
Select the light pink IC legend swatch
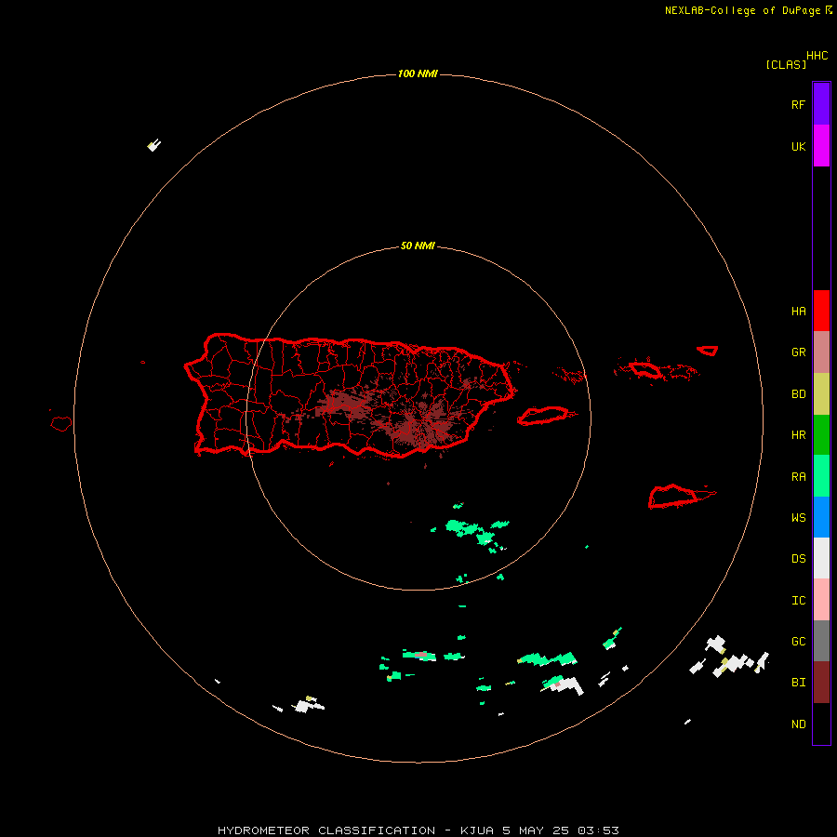821,600
